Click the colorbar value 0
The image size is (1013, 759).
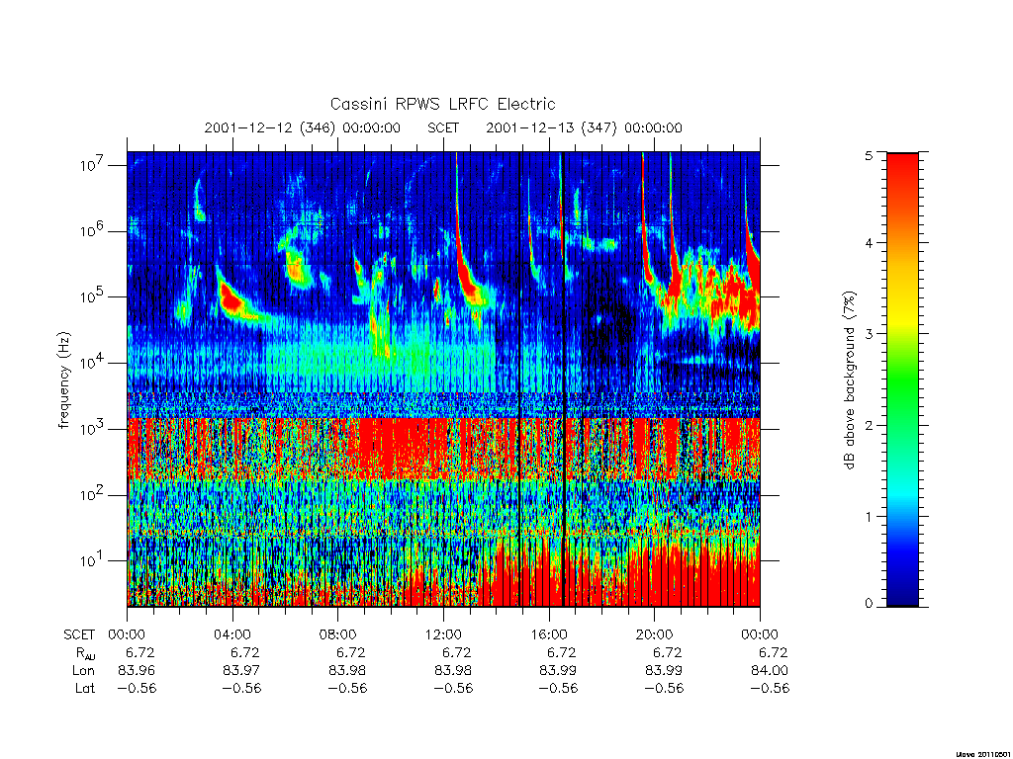click(x=869, y=604)
